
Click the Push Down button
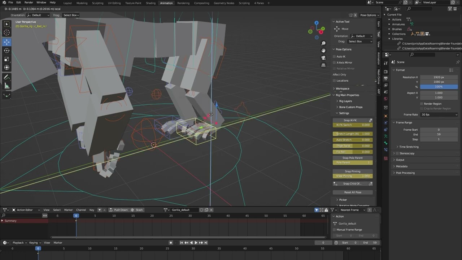(119, 210)
